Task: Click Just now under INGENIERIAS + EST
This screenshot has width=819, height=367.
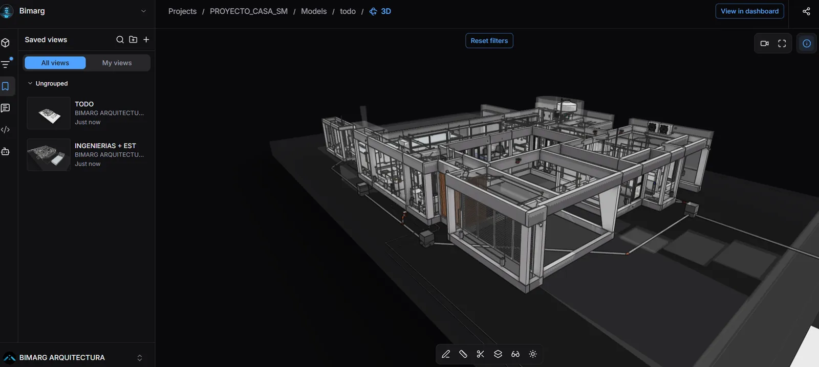Action: 88,164
